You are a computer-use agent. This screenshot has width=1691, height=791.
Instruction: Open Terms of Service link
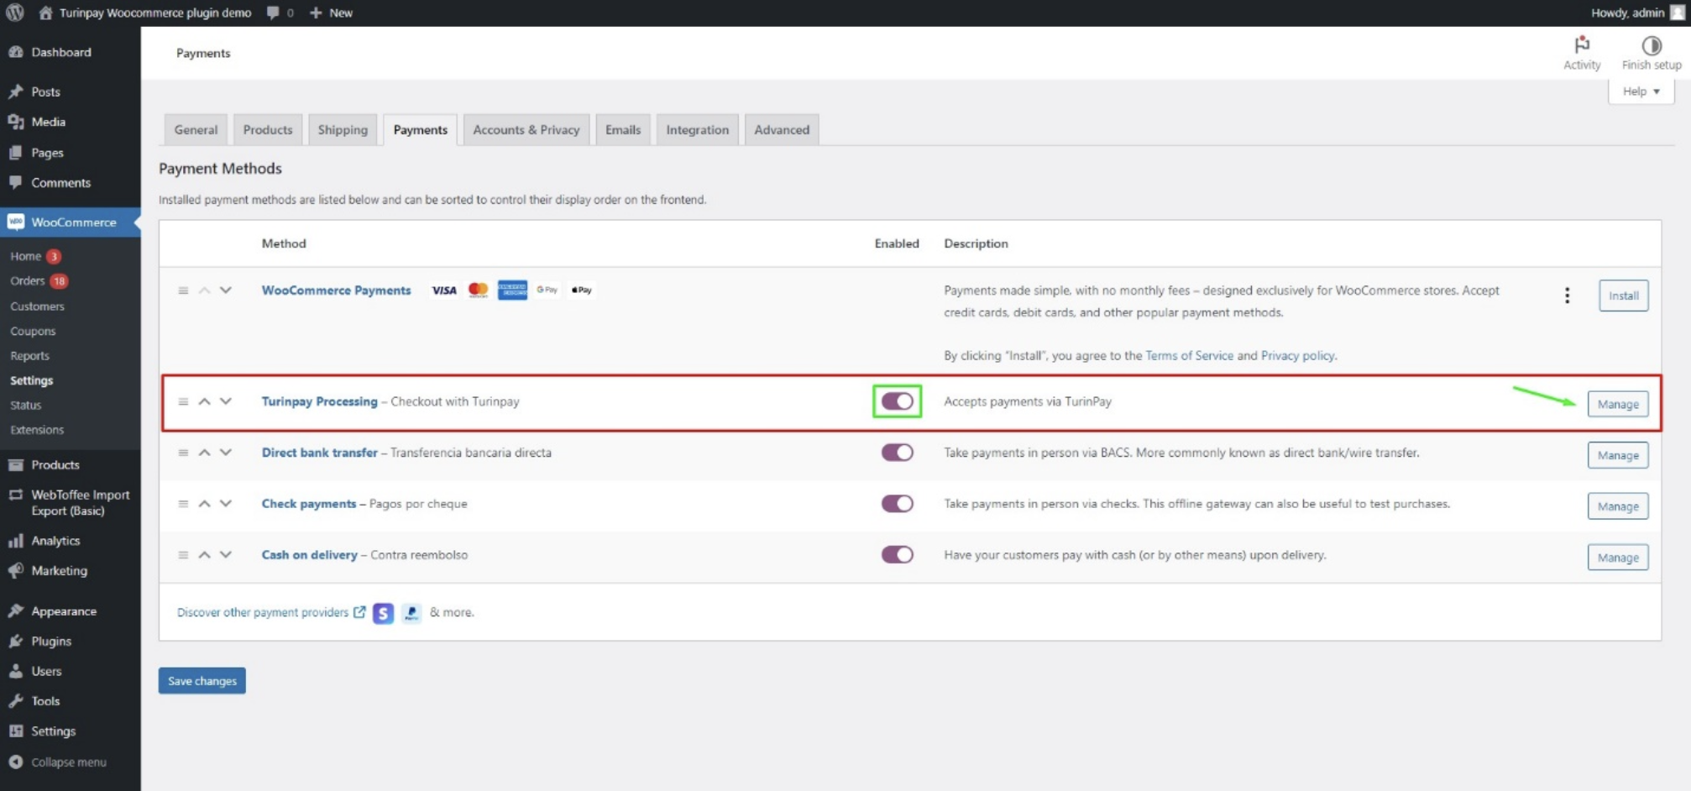(1189, 356)
